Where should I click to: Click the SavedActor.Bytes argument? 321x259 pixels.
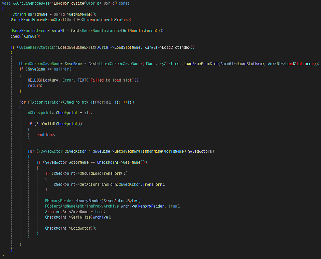coord(121,201)
